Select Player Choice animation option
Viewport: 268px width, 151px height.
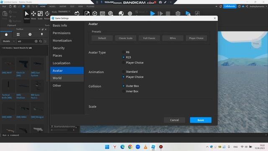pos(124,77)
